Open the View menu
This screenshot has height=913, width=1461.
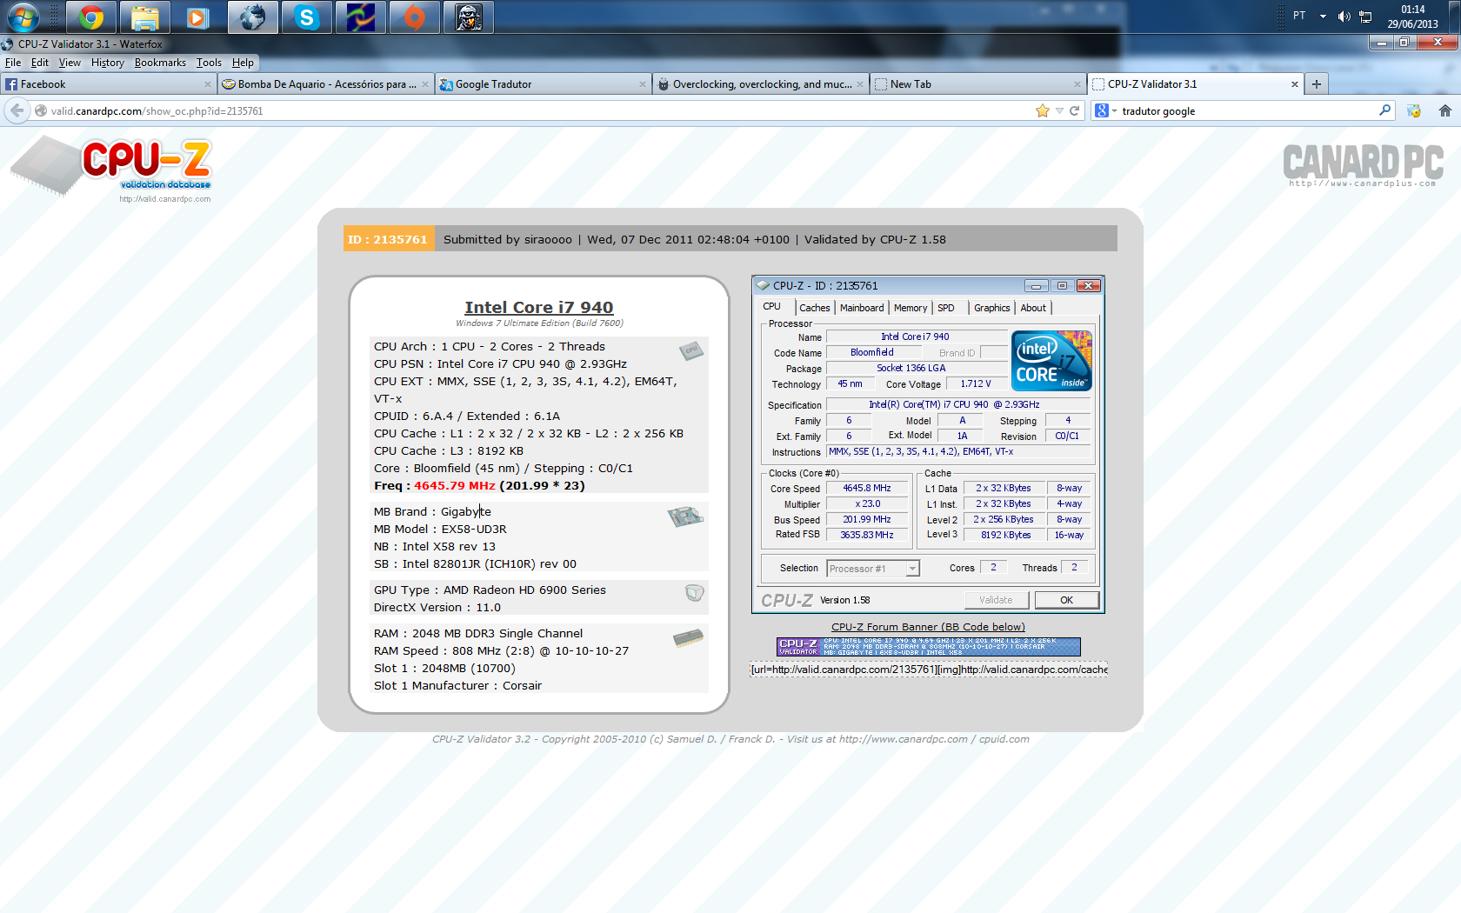[x=70, y=63]
